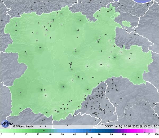This screenshot has height=138, width=159.
Task: Pick the magenta swatch above 110
Action: point(136,131)
